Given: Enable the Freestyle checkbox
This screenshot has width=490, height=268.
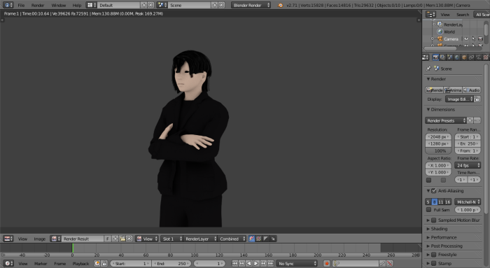Looking at the screenshot, I should coord(434,255).
